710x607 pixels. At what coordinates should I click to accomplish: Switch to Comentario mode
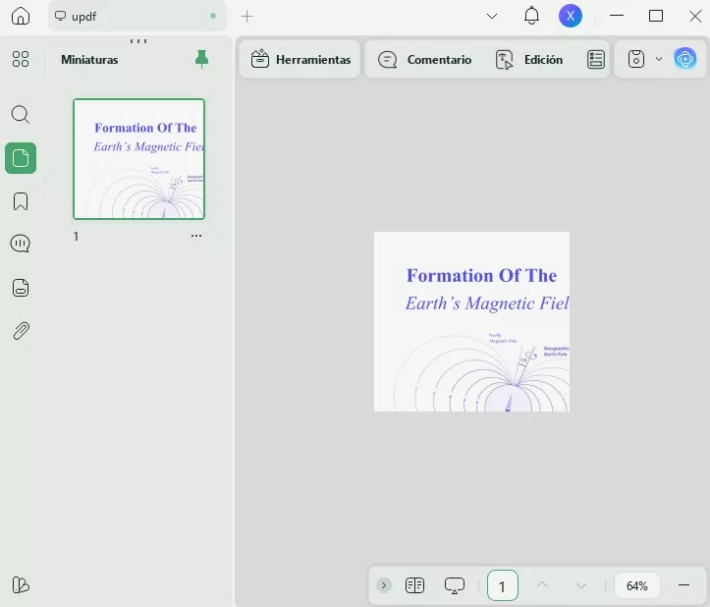click(424, 59)
